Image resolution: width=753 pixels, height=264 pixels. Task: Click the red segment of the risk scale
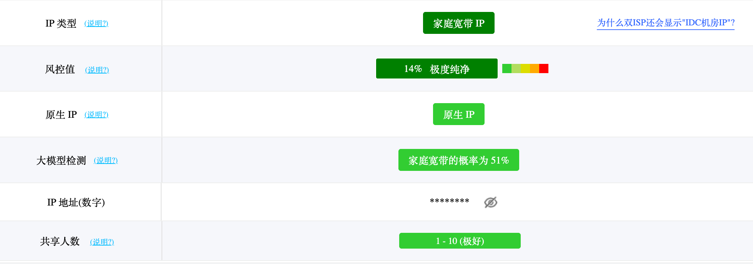pos(543,69)
